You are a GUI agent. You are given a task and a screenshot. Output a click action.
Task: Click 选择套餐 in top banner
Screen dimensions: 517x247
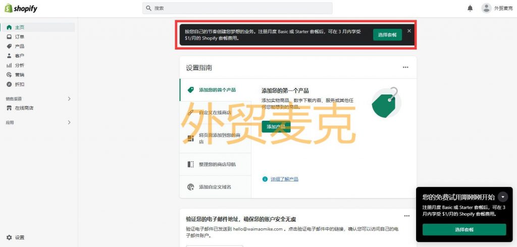tap(387, 35)
